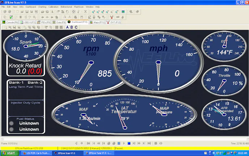Image resolution: width=249 pixels, height=156 pixels.
Task: Click the rpm tachometer gauge
Action: click(86, 62)
